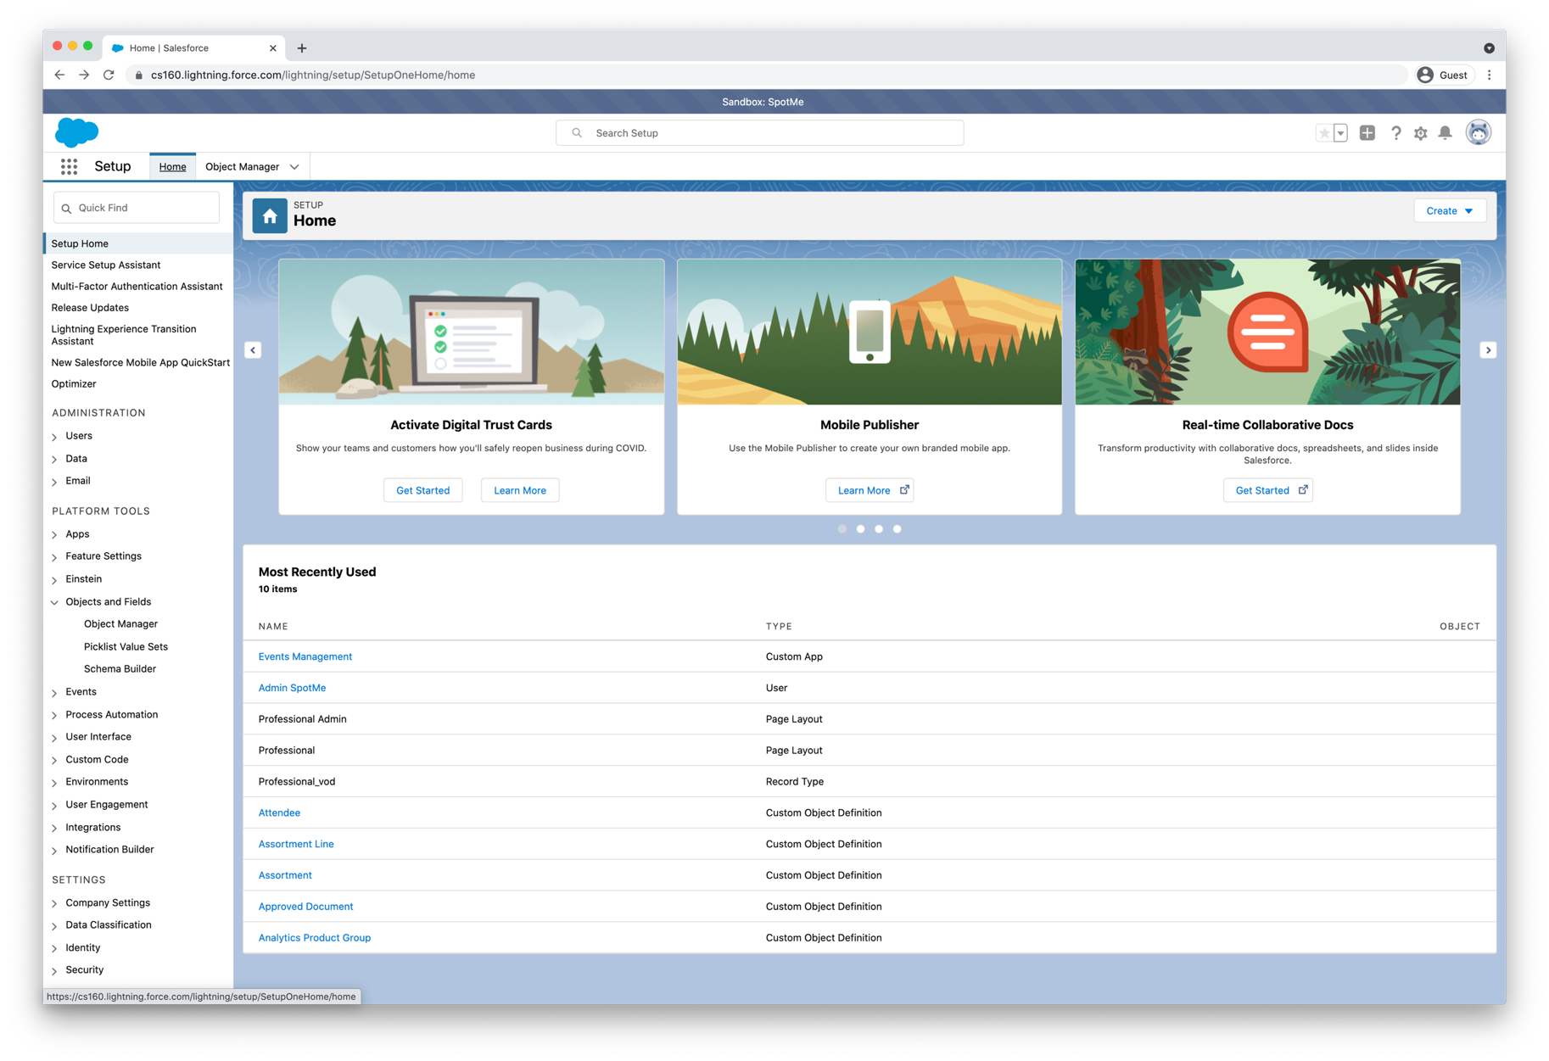Expand the Data tree node
This screenshot has width=1549, height=1061.
click(55, 460)
